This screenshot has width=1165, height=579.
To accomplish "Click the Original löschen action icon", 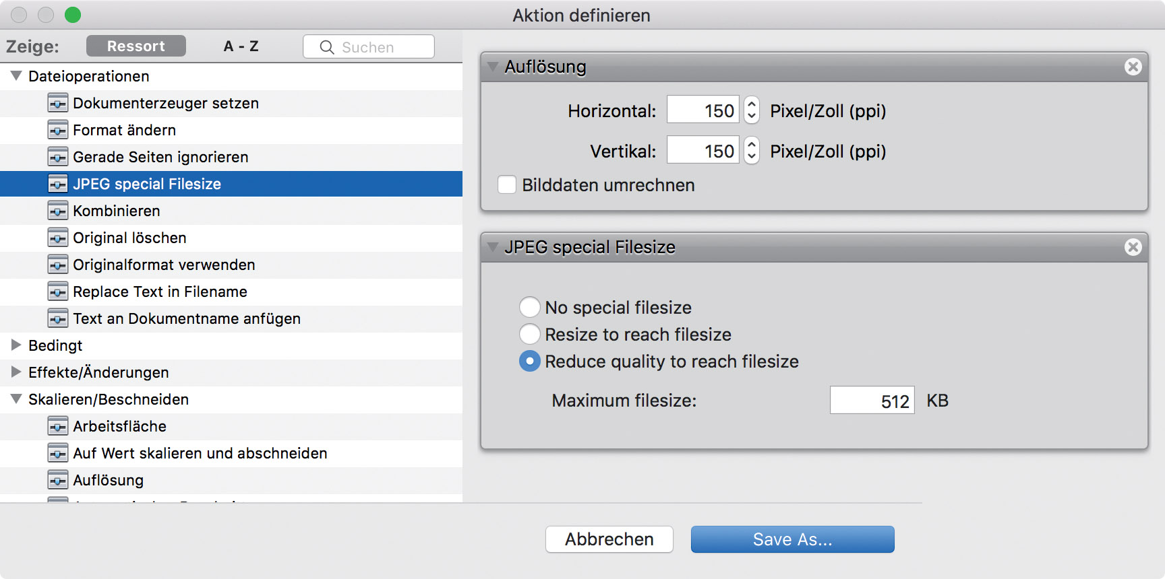I will (58, 238).
